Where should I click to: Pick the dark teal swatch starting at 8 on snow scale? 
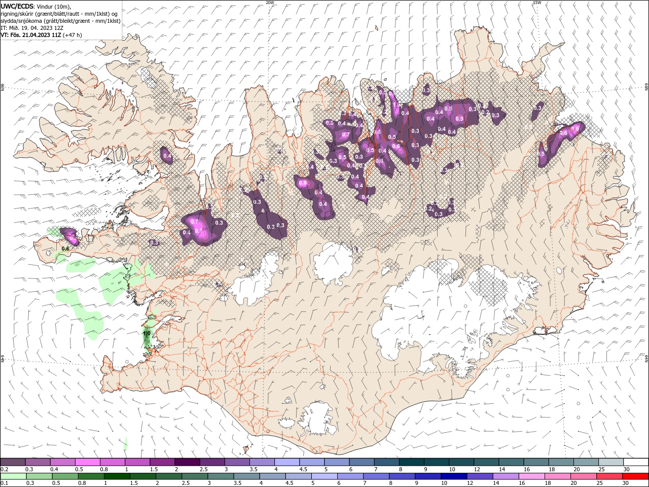coord(411,462)
